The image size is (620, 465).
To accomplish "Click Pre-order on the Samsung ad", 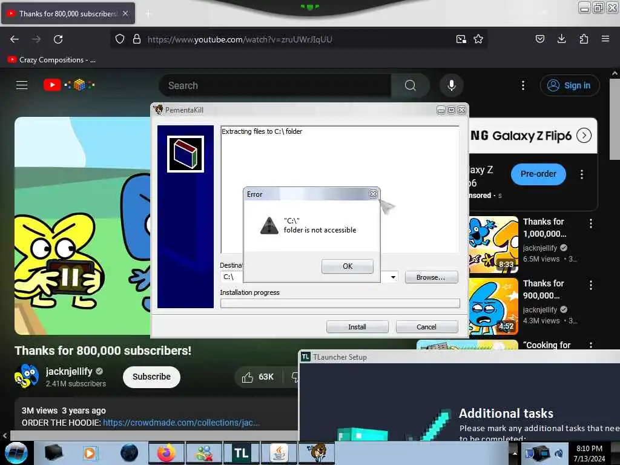I will 538,174.
